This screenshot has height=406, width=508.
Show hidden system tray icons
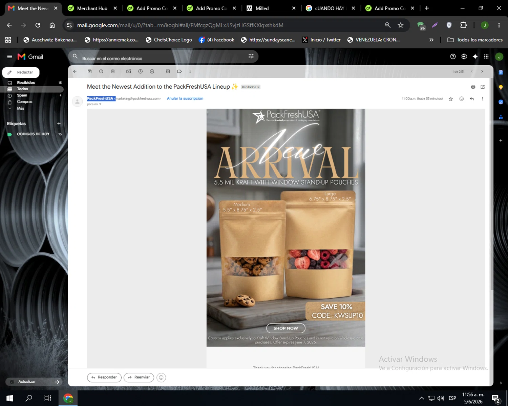(422, 398)
